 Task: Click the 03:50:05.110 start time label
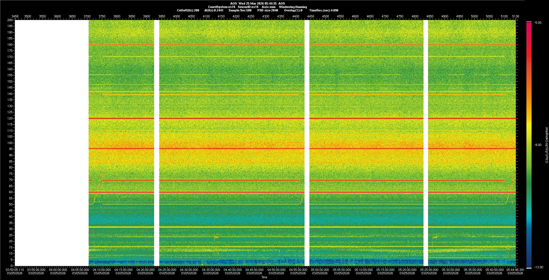point(15,270)
